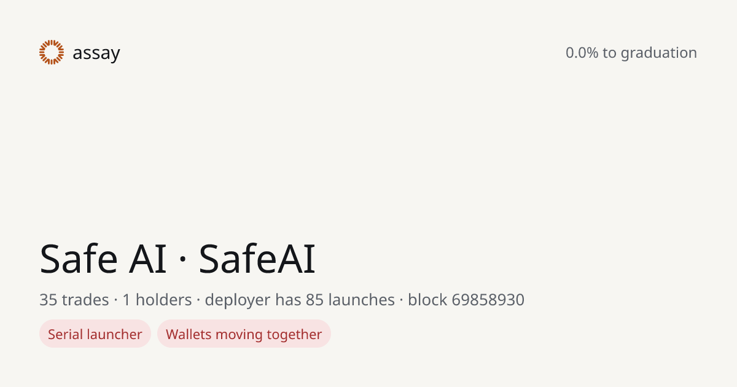Open the 1 holders stat
This screenshot has width=737, height=387.
157,300
